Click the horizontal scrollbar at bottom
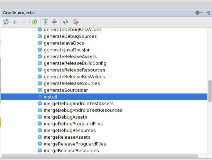This screenshot has width=212, height=160. tap(99, 156)
